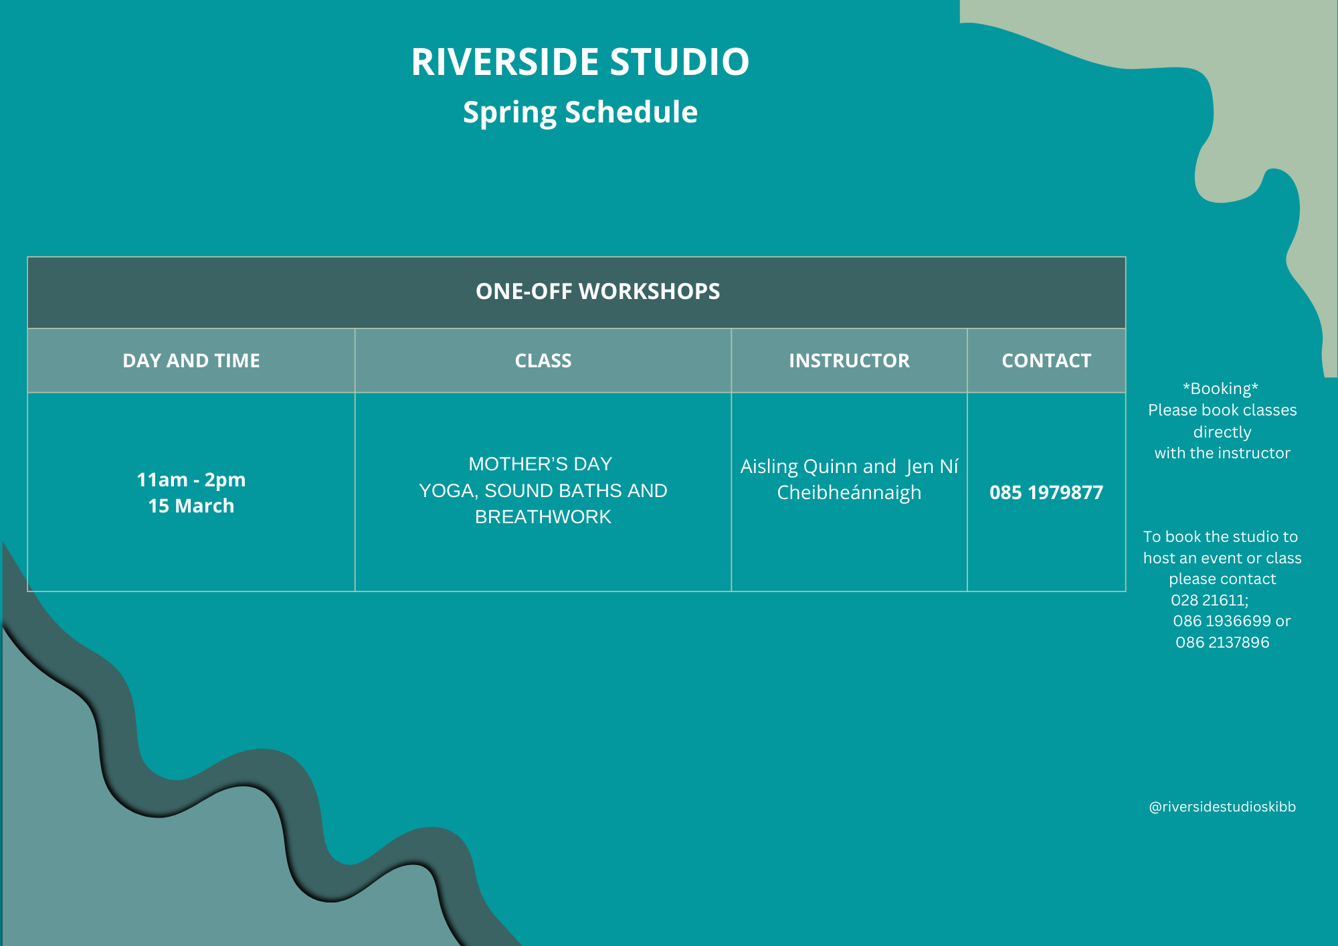Select the ONE-OFF WORKSHOPS header row
1338x946 pixels.
click(x=597, y=292)
